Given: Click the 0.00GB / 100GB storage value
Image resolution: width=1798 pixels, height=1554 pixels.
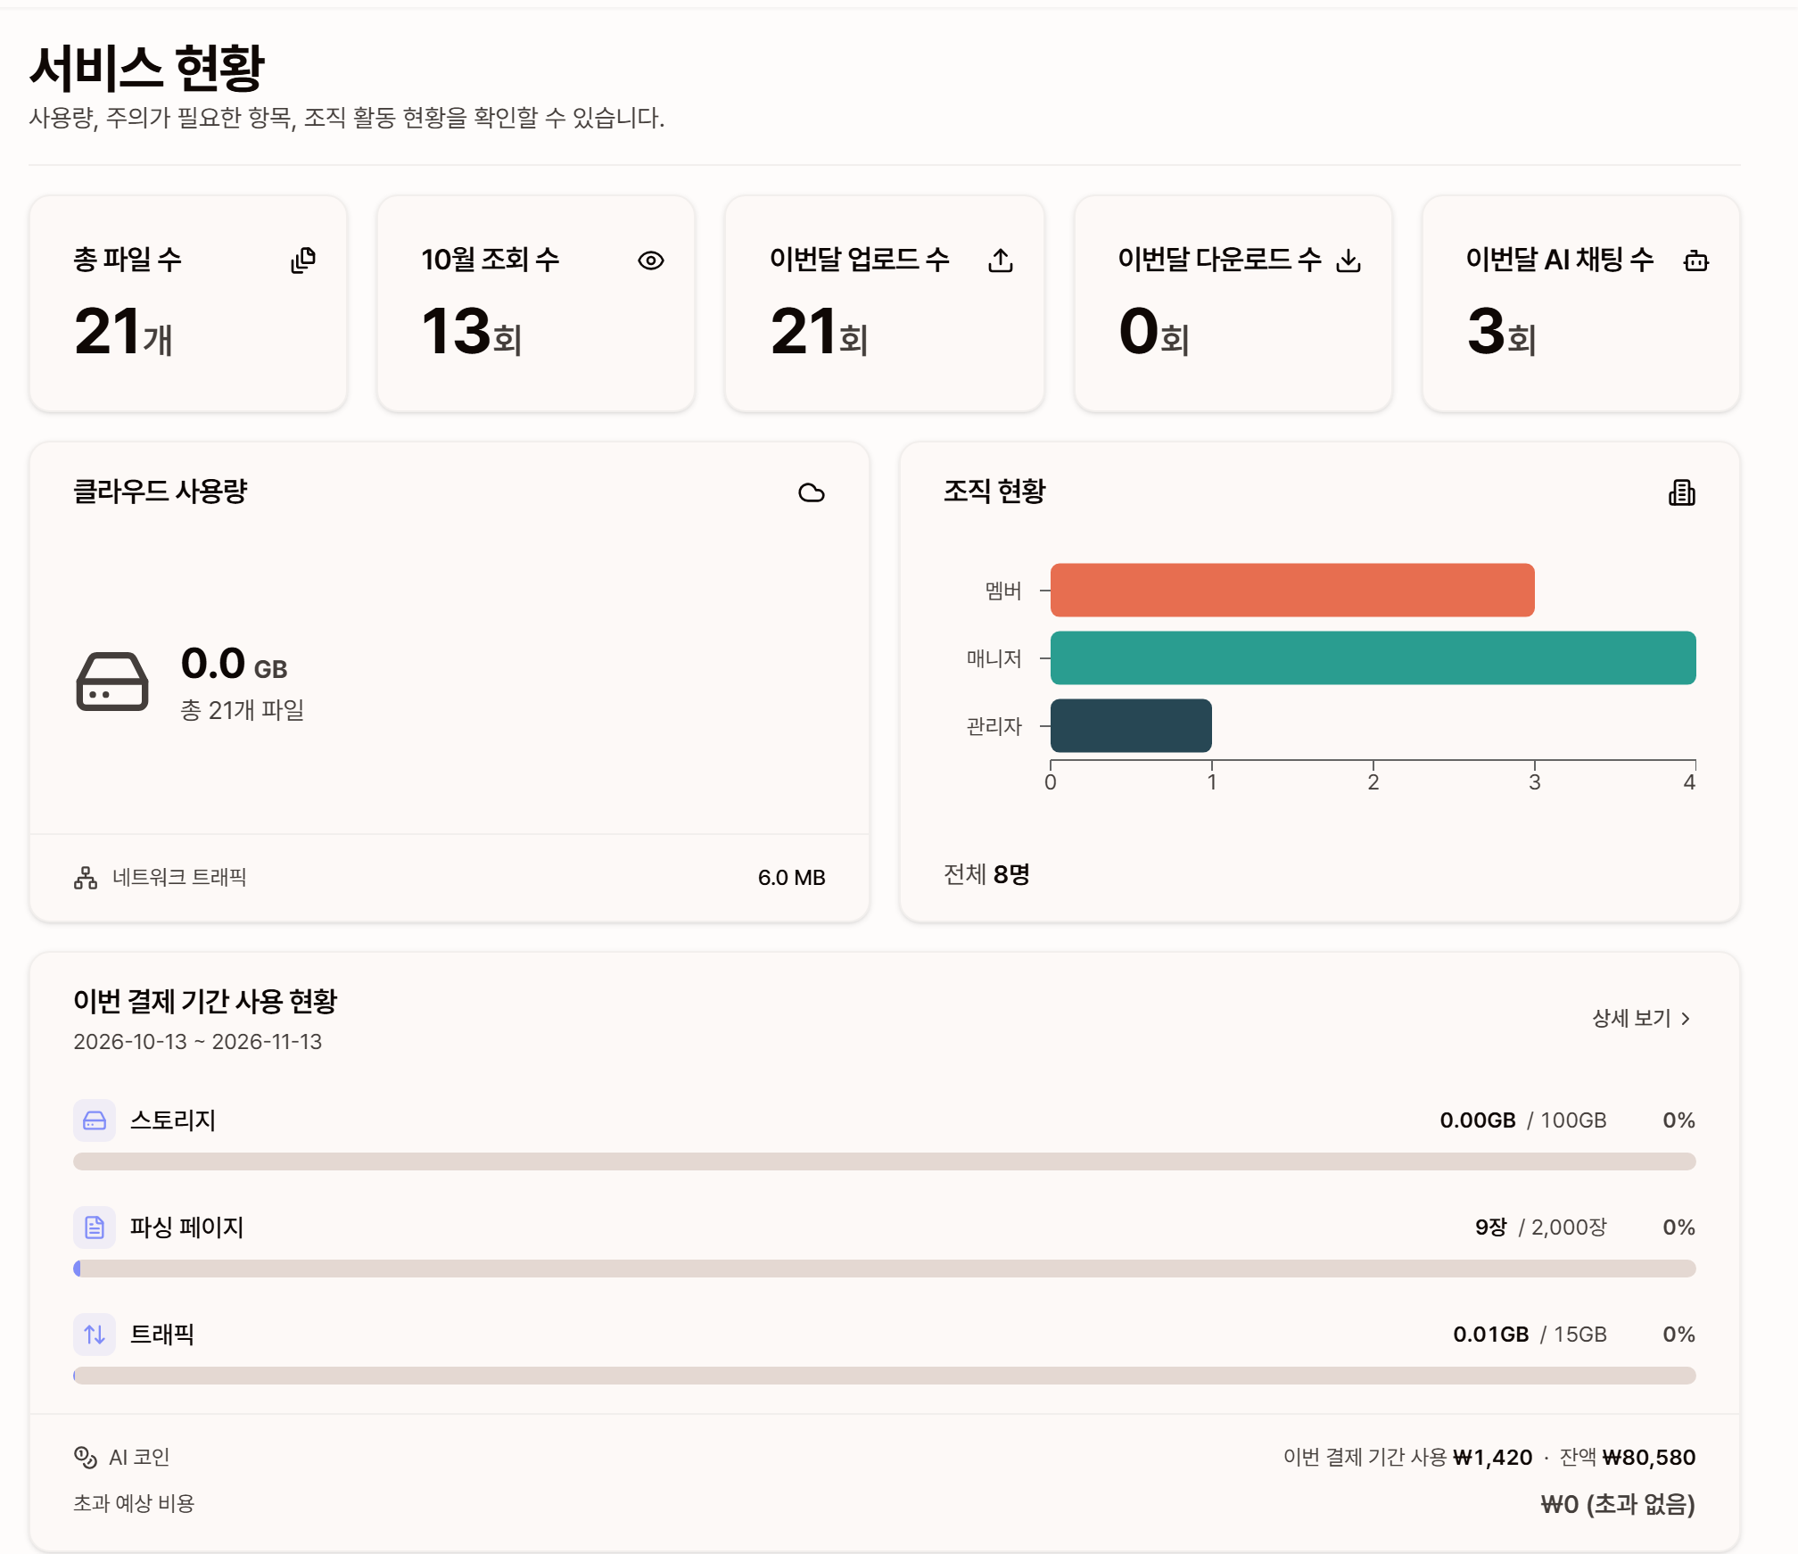Looking at the screenshot, I should 1523,1120.
